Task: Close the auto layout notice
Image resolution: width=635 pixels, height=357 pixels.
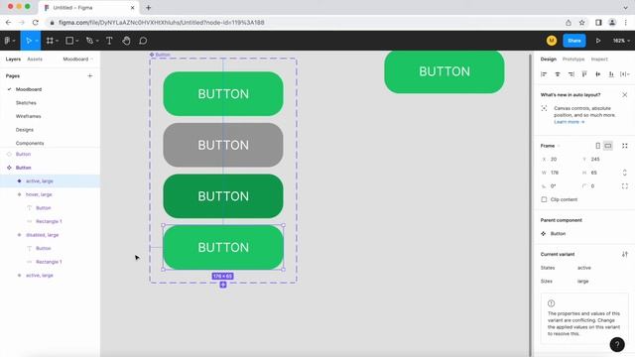Action: point(625,95)
